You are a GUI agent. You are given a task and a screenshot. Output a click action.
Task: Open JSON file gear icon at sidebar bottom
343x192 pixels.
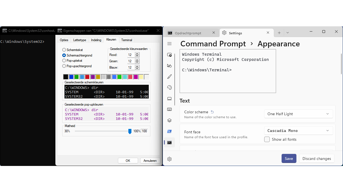pos(169,159)
